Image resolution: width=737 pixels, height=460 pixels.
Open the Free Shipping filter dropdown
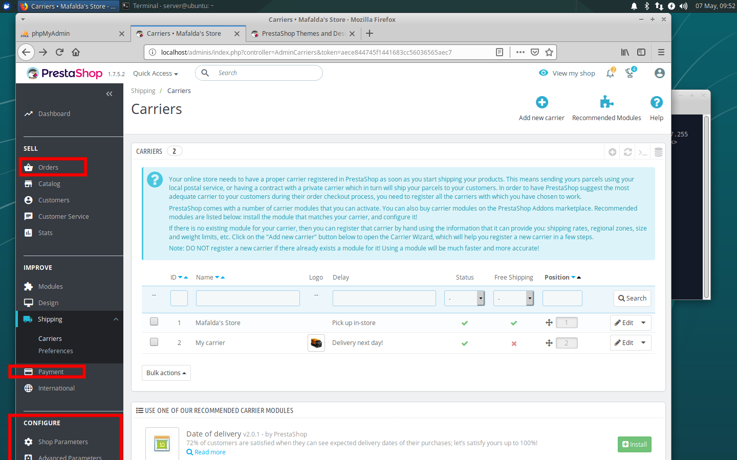coord(513,298)
